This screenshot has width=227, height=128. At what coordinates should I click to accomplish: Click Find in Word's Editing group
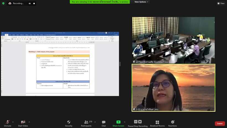[x=112, y=37]
